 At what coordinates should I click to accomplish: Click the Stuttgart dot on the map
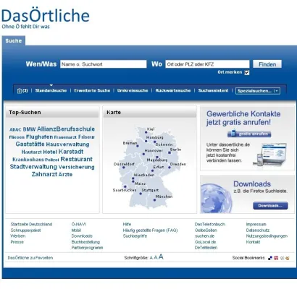pyautogui.click(x=141, y=194)
